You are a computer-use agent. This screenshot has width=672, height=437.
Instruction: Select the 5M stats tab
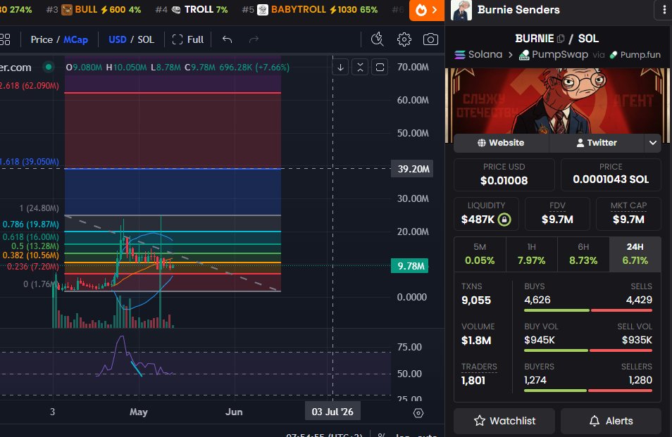[480, 254]
